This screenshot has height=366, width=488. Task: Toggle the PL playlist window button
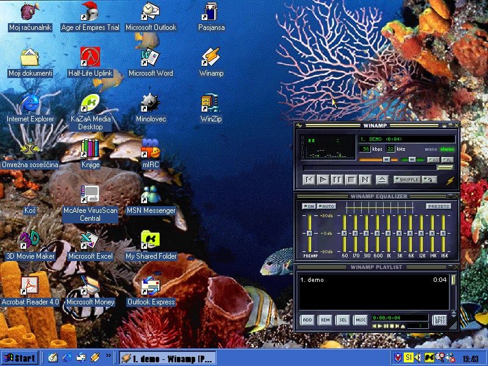448,160
